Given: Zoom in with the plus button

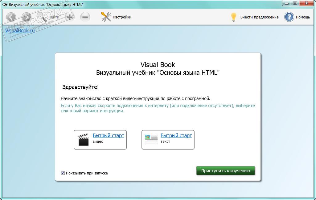Looking at the screenshot, I should click(x=70, y=17).
